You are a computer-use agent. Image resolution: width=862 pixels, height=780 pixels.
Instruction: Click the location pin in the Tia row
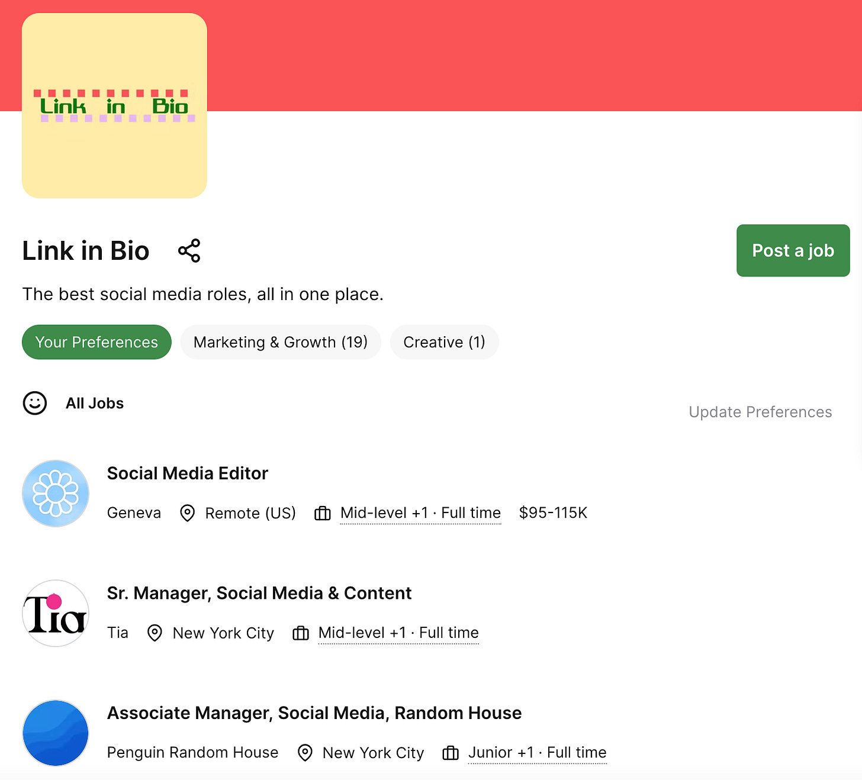155,633
